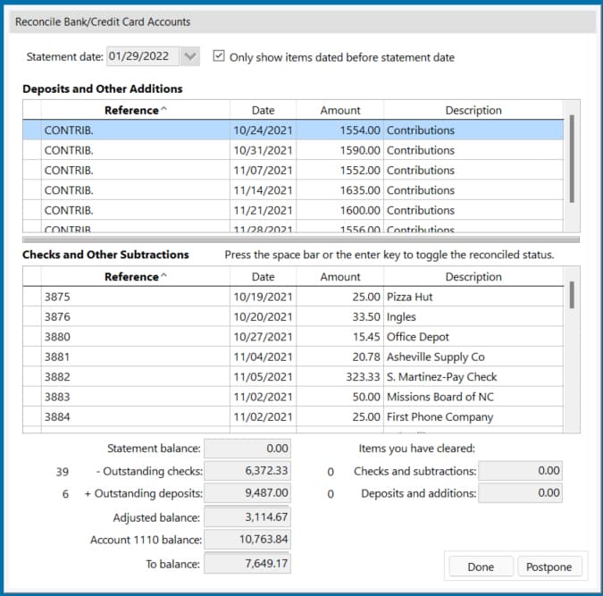Click the Date column header in deposits
Image resolution: width=603 pixels, height=596 pixels.
pyautogui.click(x=263, y=110)
